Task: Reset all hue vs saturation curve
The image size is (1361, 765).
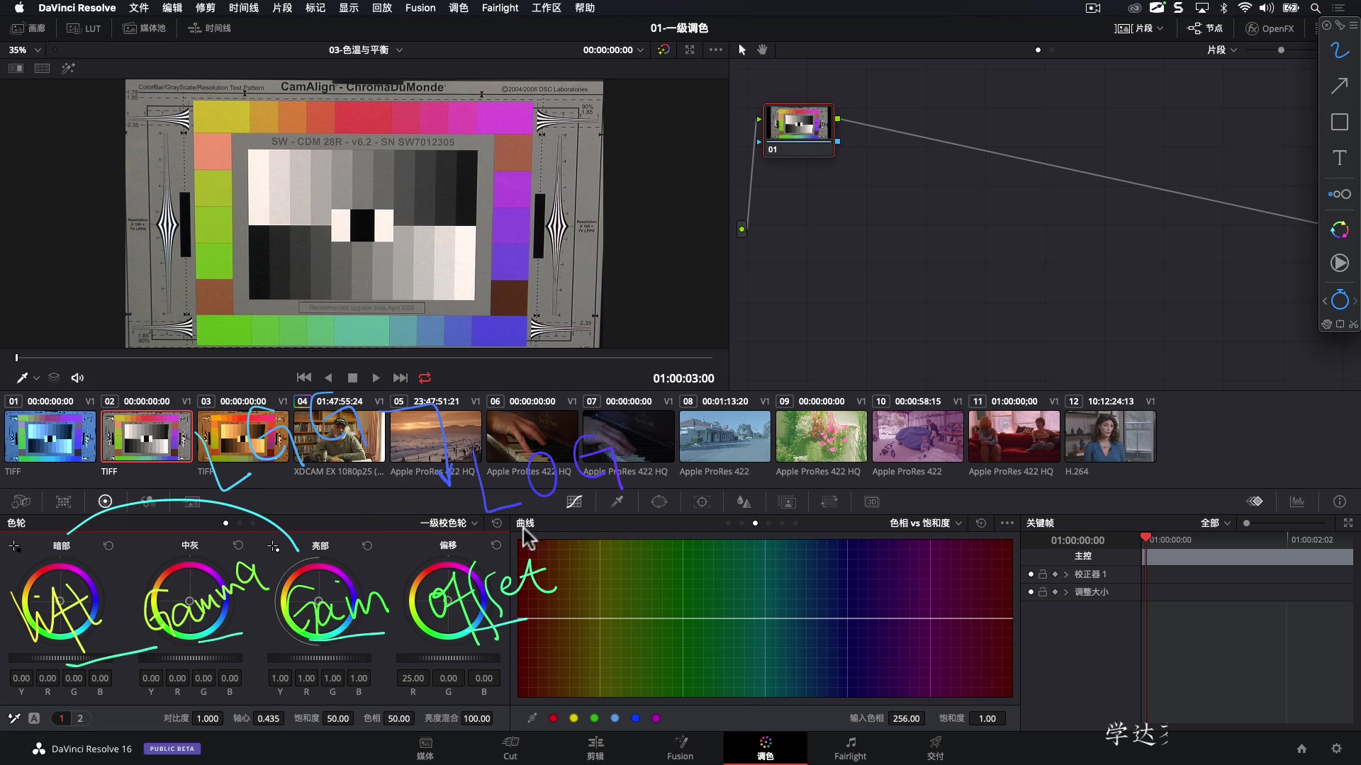Action: coord(981,523)
